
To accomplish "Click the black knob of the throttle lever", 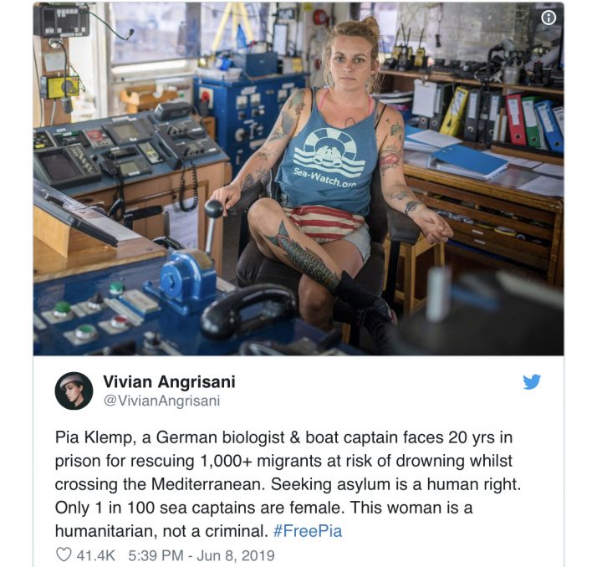I will [x=214, y=208].
